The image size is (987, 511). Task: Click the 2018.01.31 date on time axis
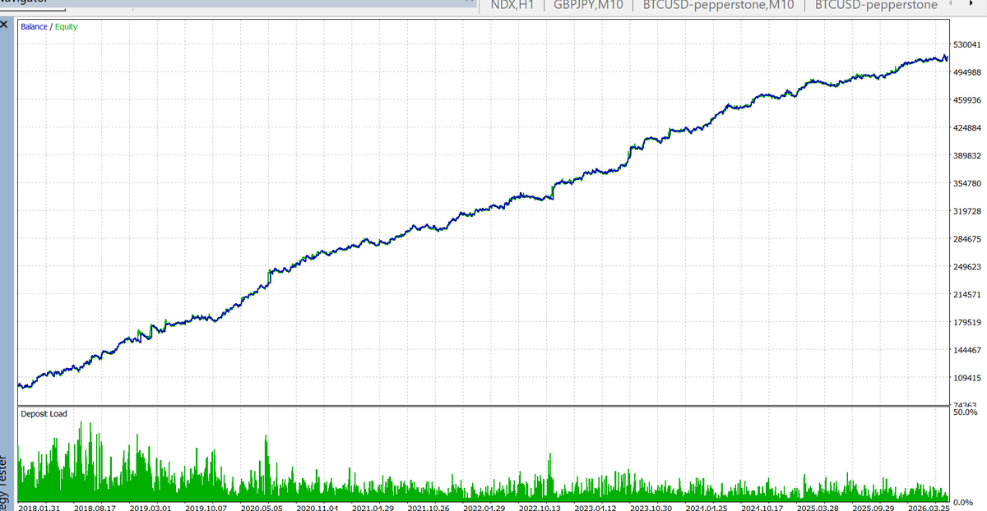tap(41, 507)
